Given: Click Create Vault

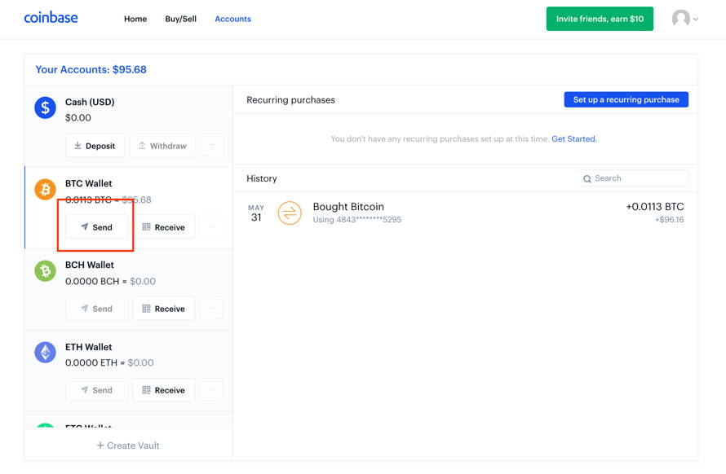Looking at the screenshot, I should (x=128, y=445).
